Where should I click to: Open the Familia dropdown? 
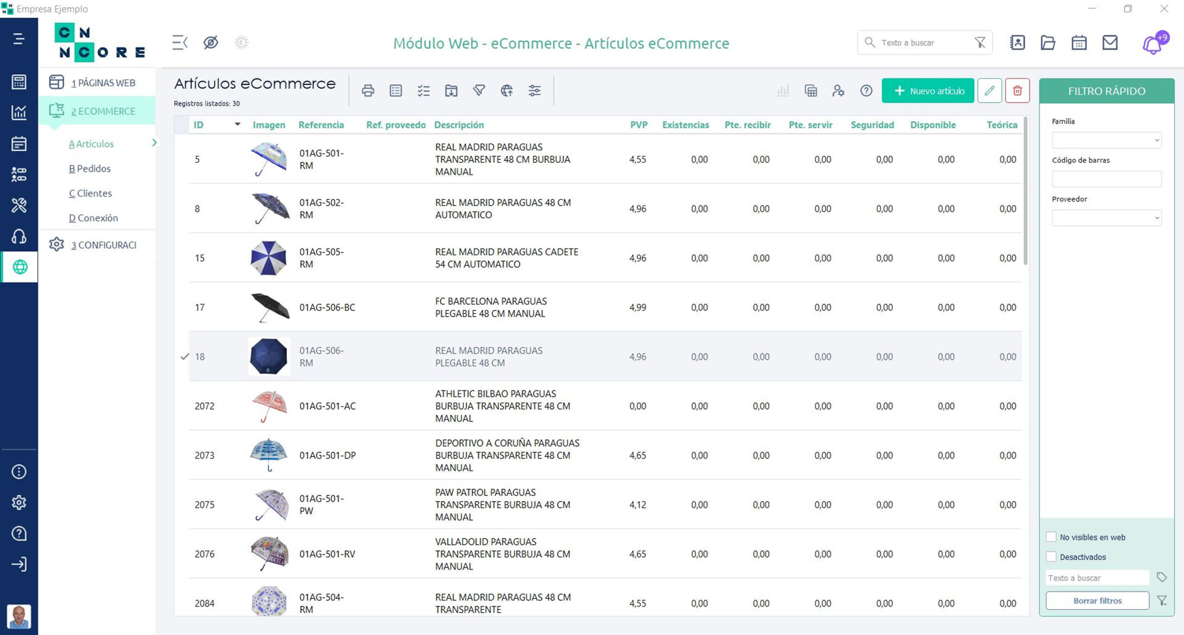(1106, 140)
